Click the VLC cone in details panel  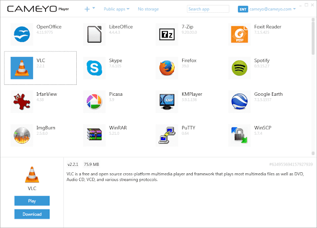tap(32, 175)
